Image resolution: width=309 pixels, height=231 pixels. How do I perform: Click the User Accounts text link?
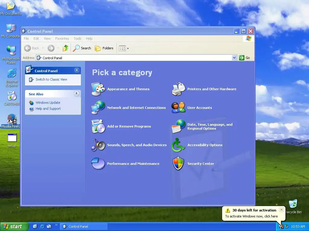click(x=200, y=108)
